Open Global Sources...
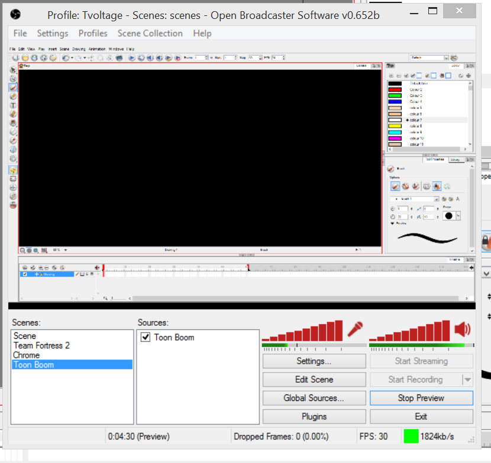This screenshot has width=491, height=463. tap(314, 398)
